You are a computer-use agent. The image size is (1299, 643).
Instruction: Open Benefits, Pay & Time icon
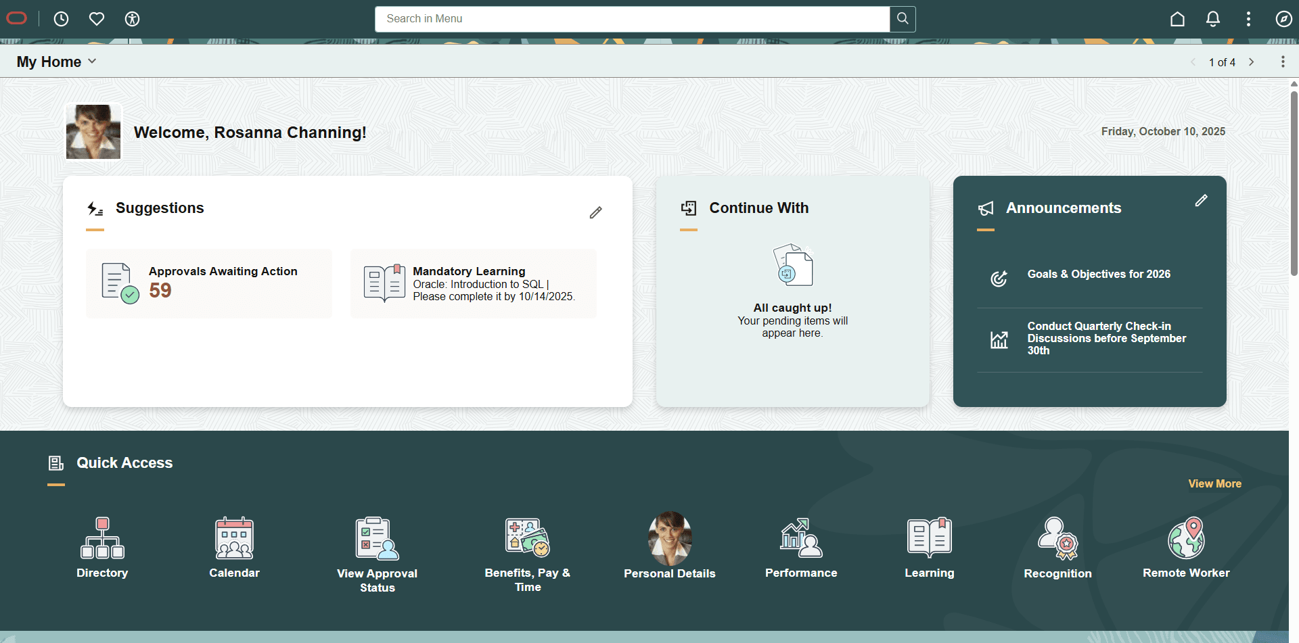(x=528, y=538)
